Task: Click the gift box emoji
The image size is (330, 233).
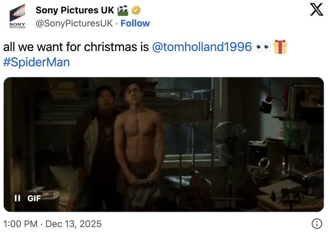Action: click(x=280, y=47)
